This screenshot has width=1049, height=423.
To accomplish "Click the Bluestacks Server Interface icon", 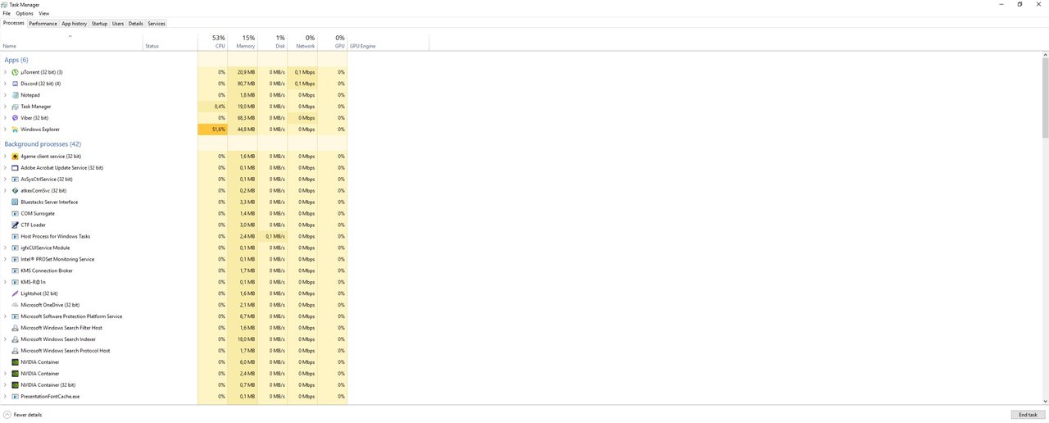I will pyautogui.click(x=15, y=202).
